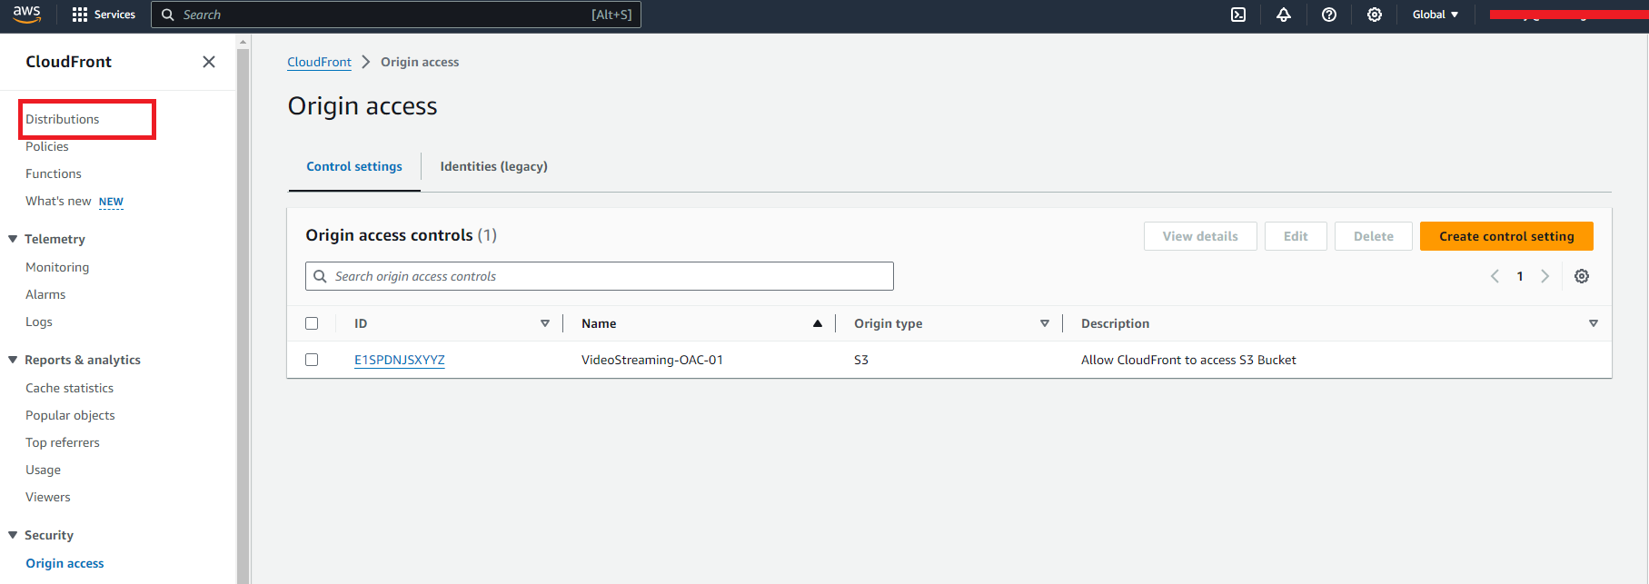Viewport: 1649px width, 584px height.
Task: Click the View details button
Action: pyautogui.click(x=1200, y=236)
